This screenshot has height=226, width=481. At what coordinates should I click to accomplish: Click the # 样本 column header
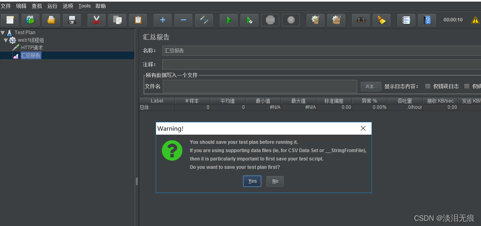click(x=192, y=101)
